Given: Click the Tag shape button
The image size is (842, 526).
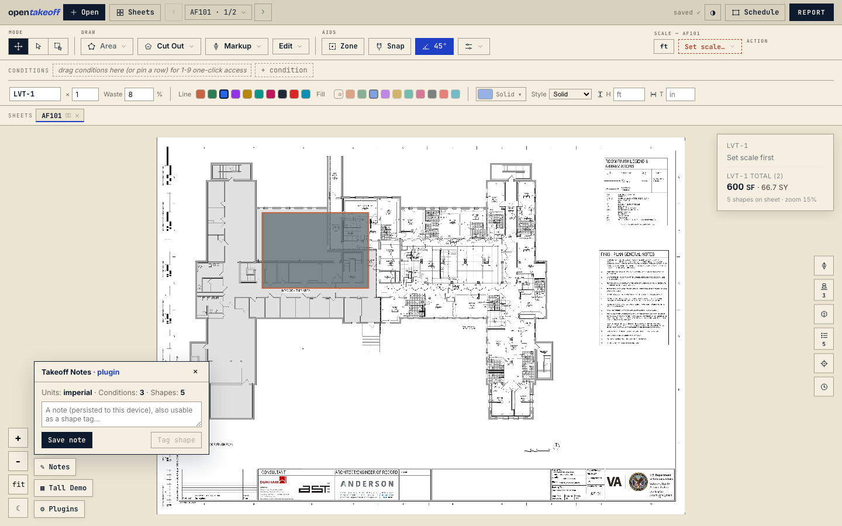Looking at the screenshot, I should click(x=176, y=440).
